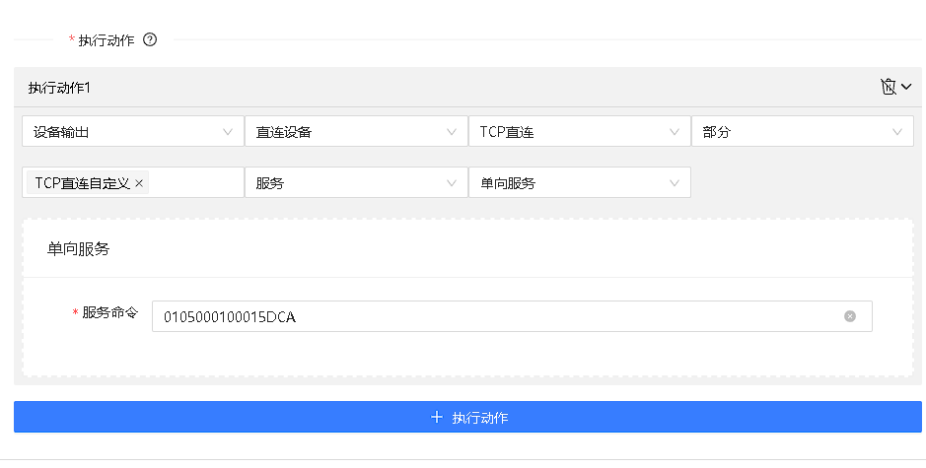Expand the 单向服务 dropdown selector

(x=579, y=183)
